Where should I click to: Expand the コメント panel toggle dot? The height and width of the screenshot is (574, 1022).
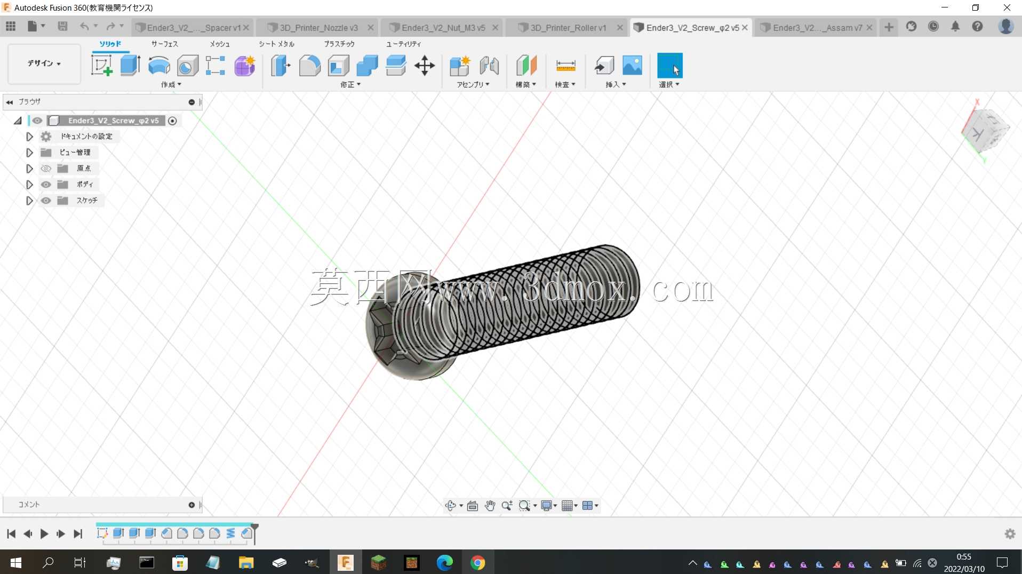191,505
